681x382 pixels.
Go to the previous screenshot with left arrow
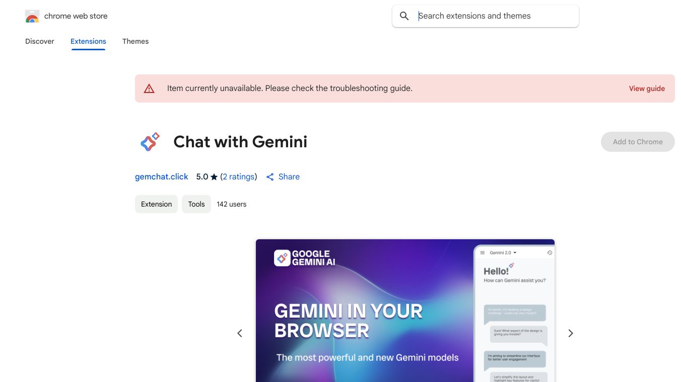point(240,333)
